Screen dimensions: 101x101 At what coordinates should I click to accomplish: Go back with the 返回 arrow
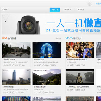pyautogui.click(x=5, y=10)
